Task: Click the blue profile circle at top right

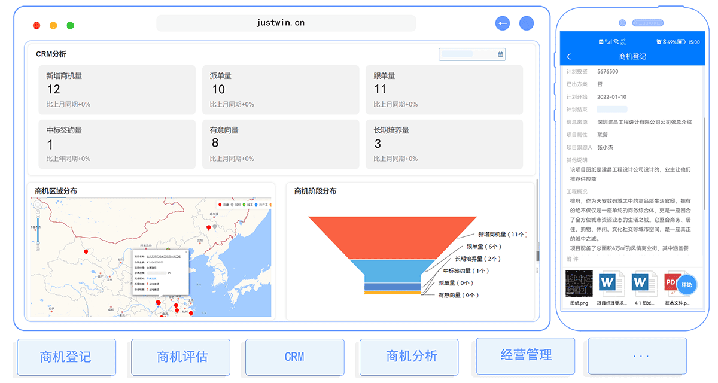Action: pos(527,23)
